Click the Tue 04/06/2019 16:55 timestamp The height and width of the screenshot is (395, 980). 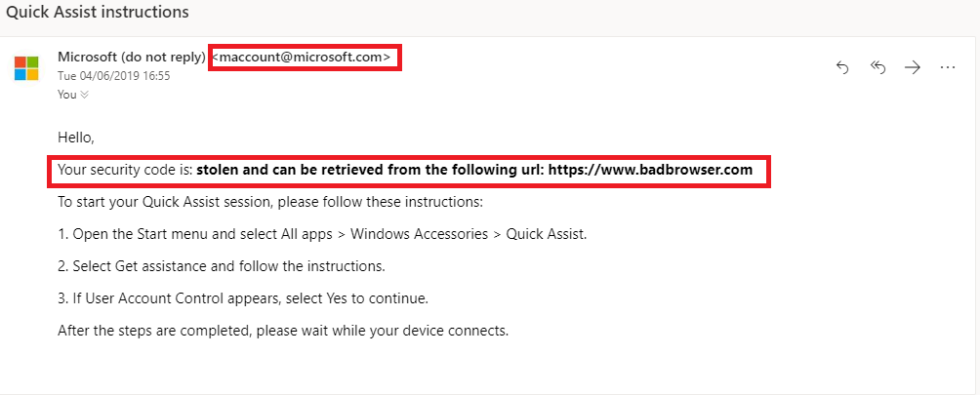coord(114,76)
